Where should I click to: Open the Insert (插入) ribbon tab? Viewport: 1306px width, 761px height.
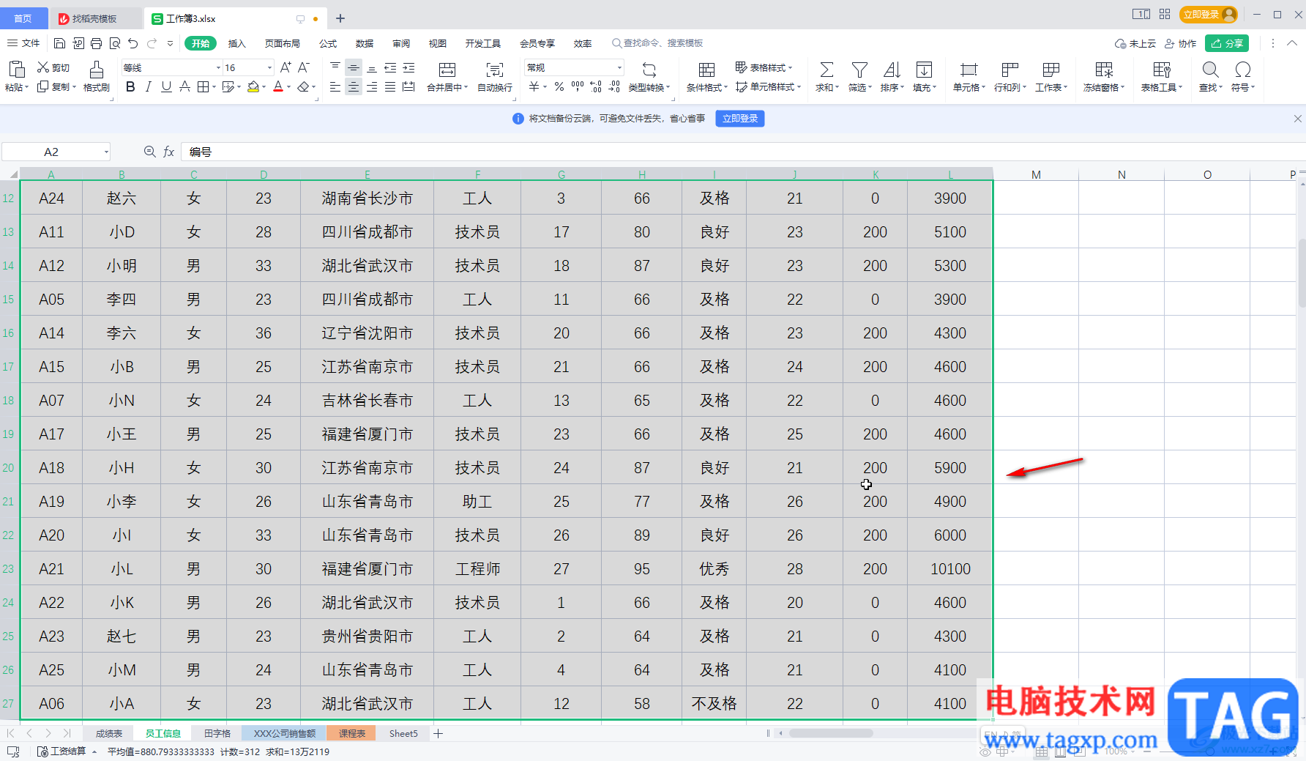[236, 43]
